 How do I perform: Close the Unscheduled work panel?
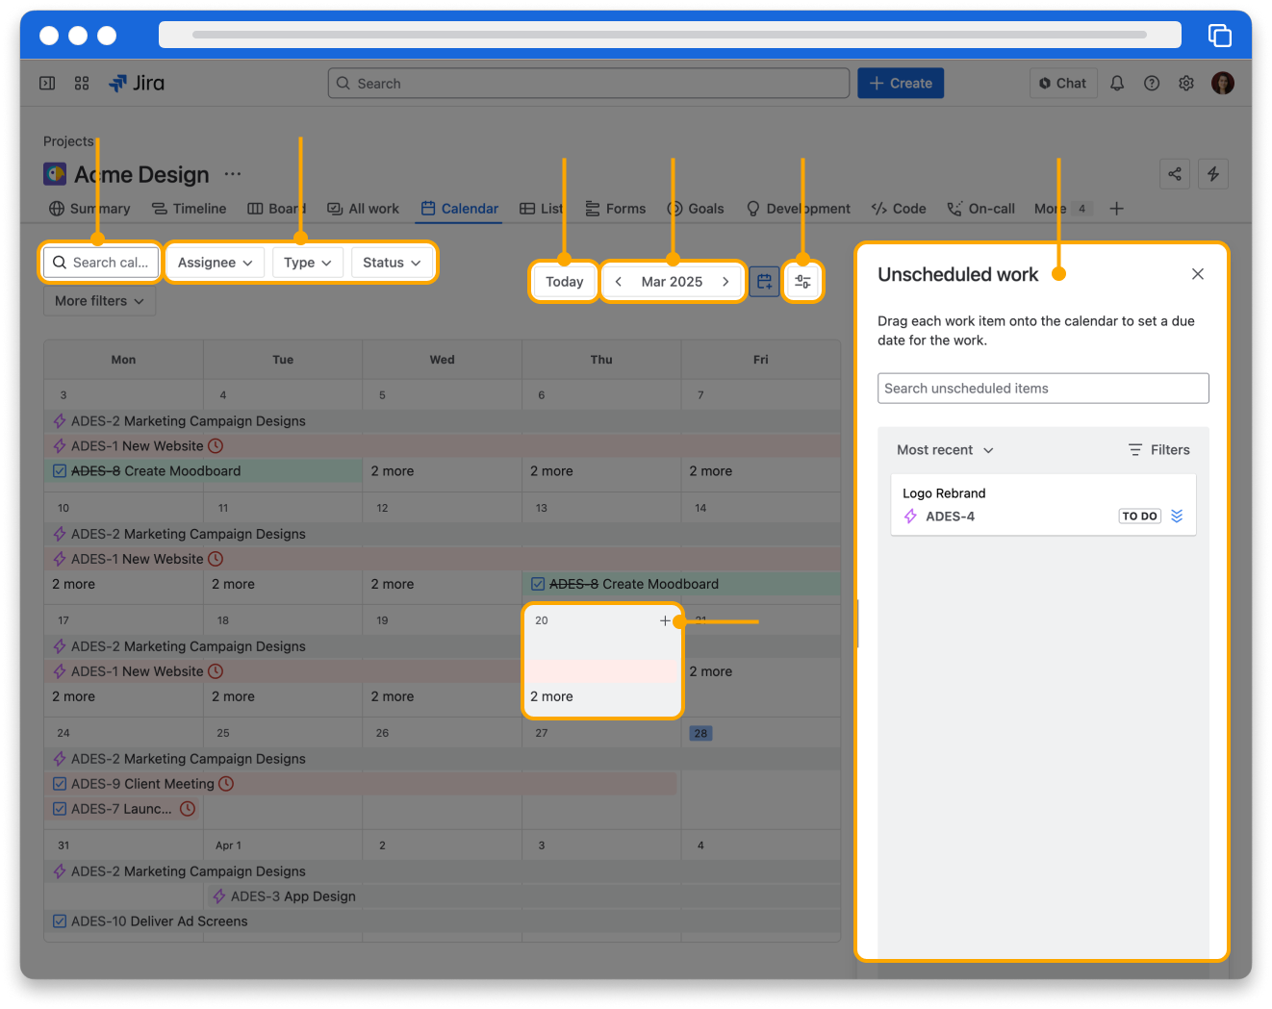tap(1198, 274)
